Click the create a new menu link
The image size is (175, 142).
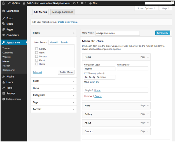pyautogui.click(x=67, y=22)
